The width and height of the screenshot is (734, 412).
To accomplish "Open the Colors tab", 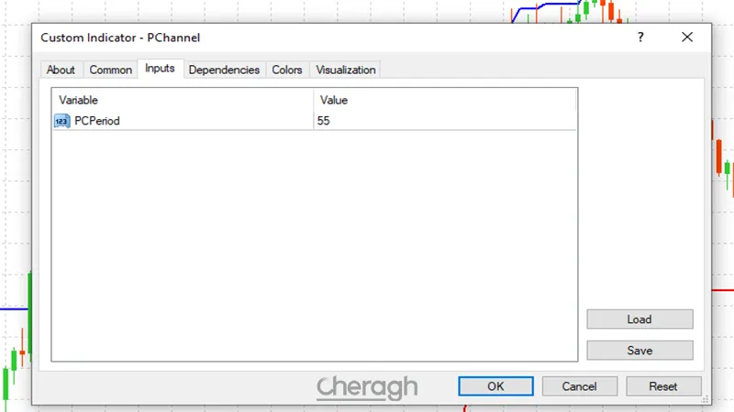I will pos(287,70).
